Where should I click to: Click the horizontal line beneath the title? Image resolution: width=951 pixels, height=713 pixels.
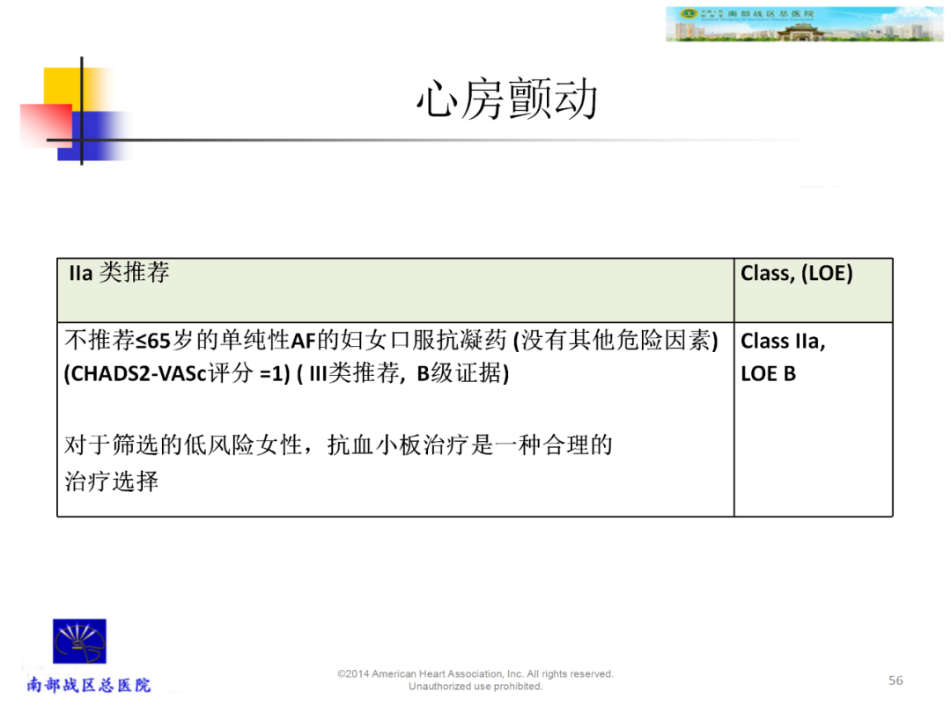coord(440,141)
